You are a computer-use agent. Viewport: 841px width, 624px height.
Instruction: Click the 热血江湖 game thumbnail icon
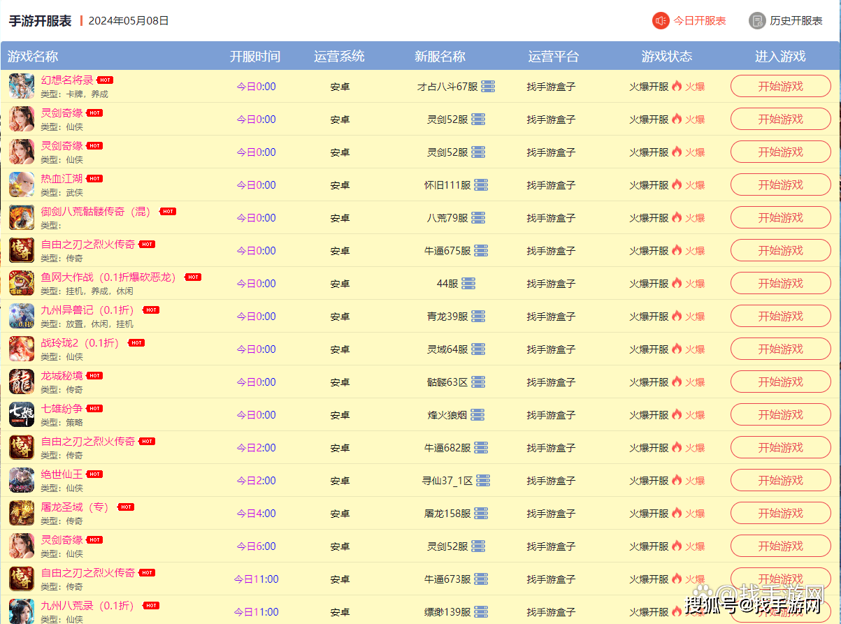coord(21,184)
